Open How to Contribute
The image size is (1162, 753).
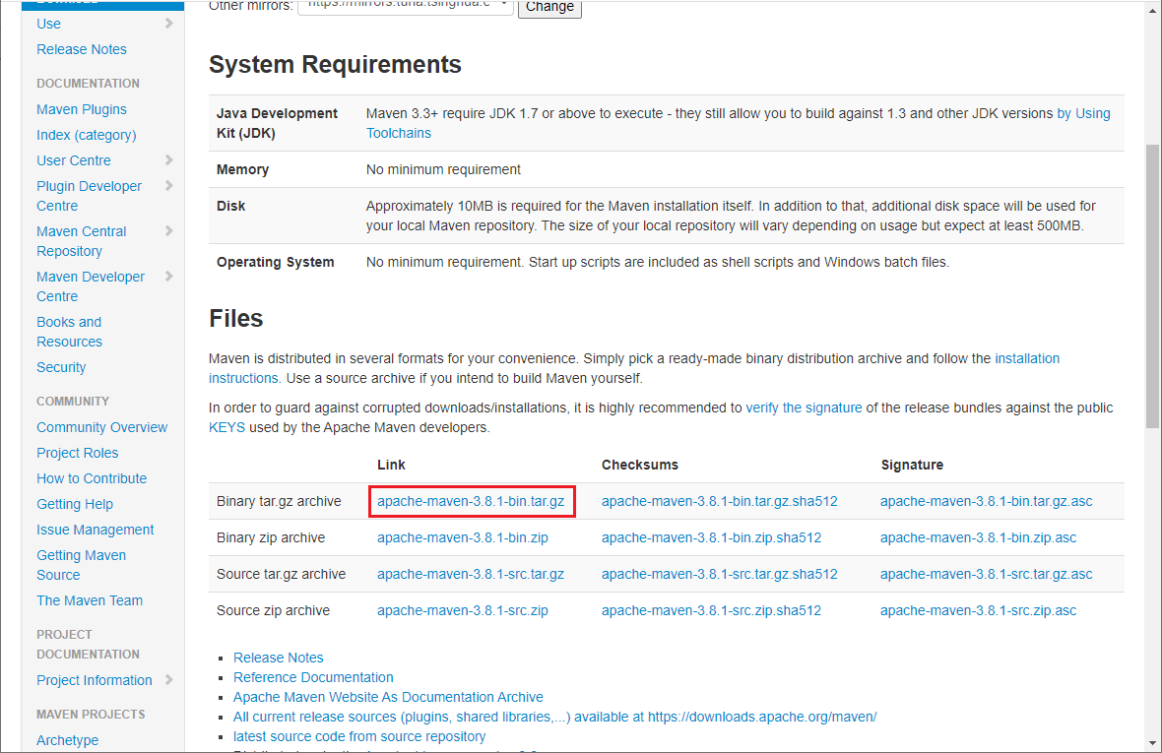click(92, 478)
